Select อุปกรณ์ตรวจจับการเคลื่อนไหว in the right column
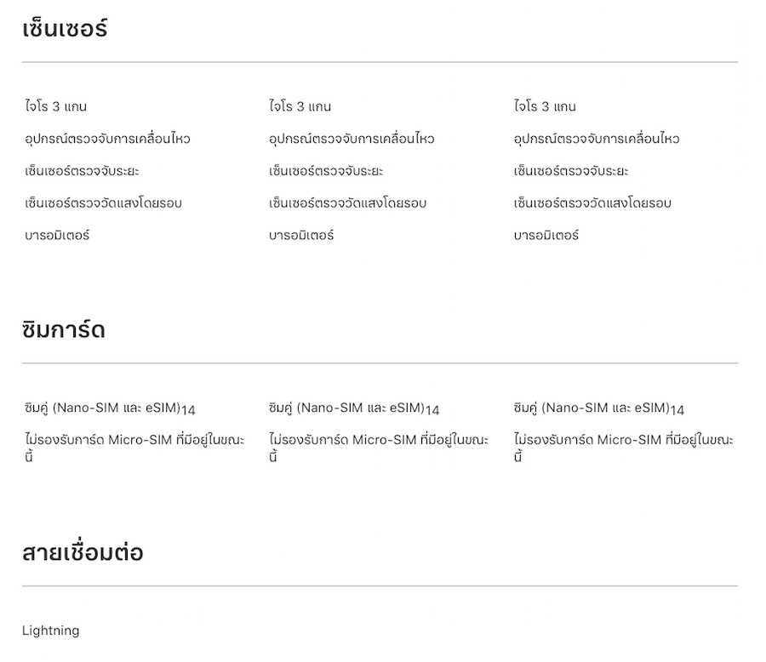 597,139
